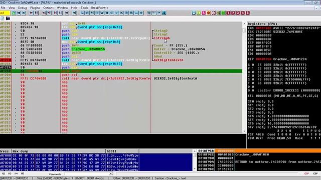
Task: Click the orange circle toolbar icon
Action: click(209, 13)
